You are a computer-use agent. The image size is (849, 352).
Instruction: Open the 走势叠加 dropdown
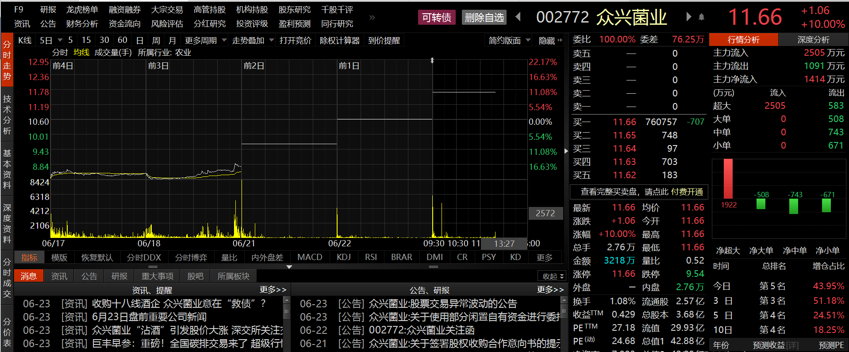click(253, 40)
